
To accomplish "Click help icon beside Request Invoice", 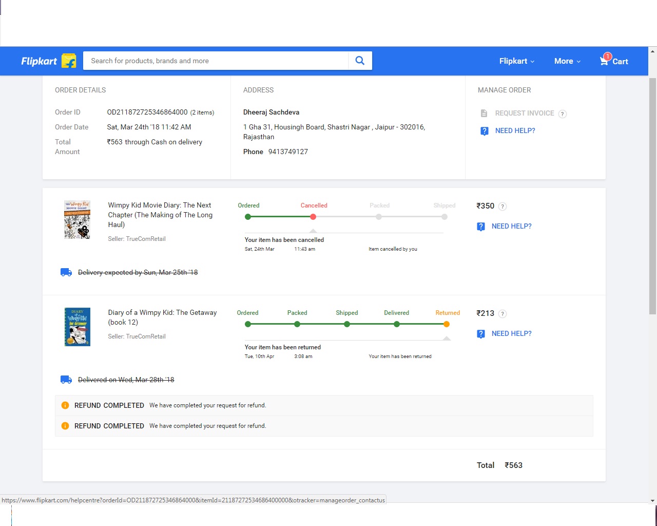I will 563,114.
